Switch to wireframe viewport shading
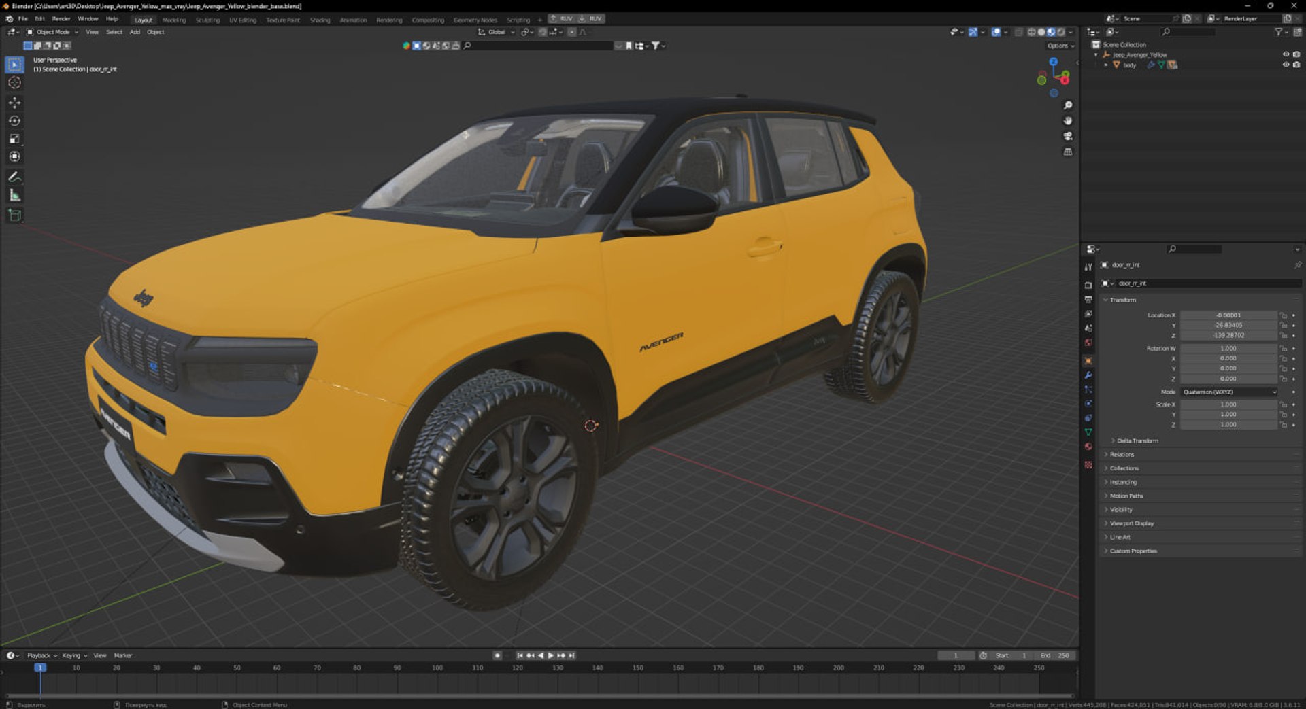1306x709 pixels. (x=1031, y=32)
